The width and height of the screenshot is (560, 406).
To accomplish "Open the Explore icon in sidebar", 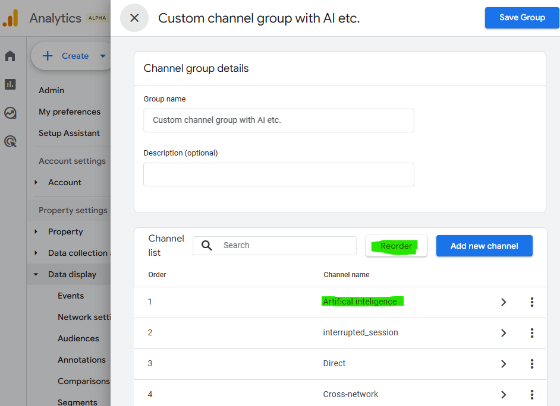I will point(10,113).
